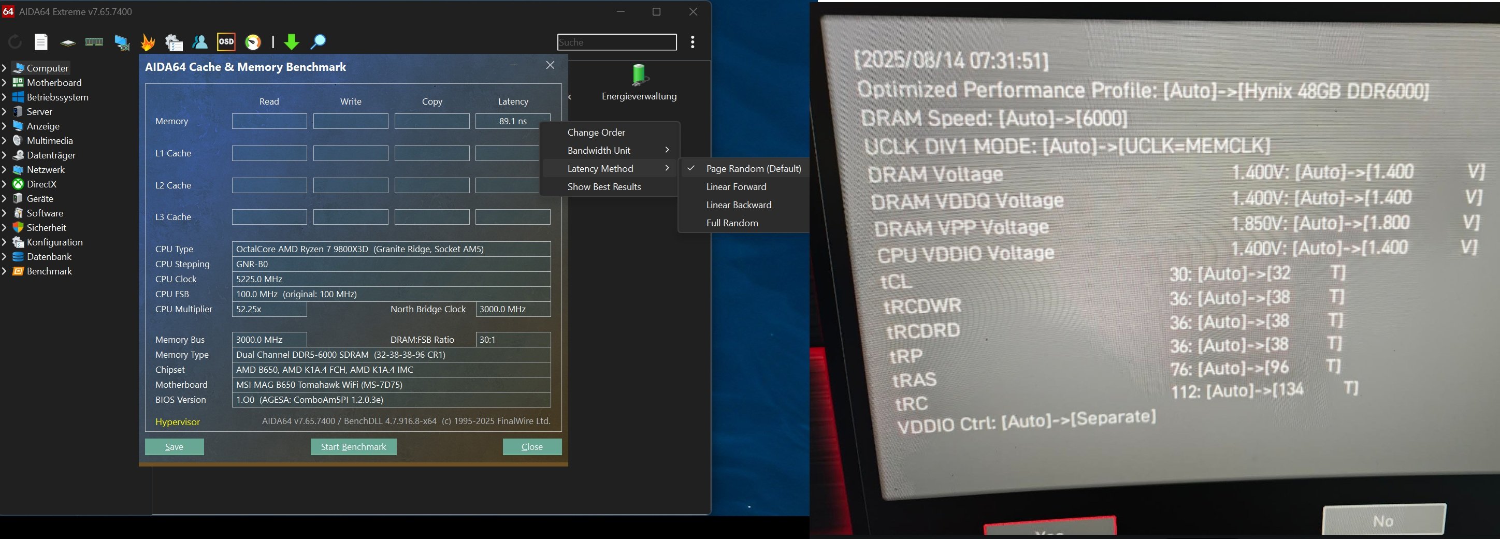
Task: Toggle the OSD panel icon
Action: point(226,42)
